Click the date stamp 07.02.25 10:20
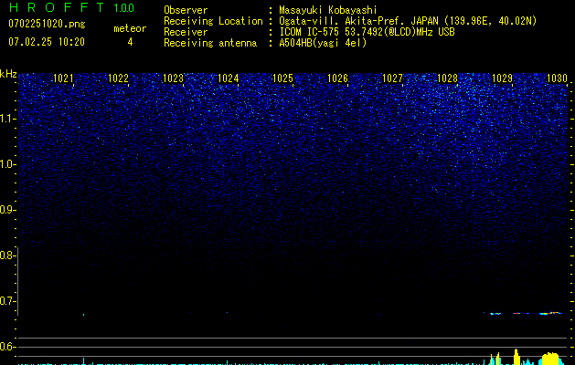The width and height of the screenshot is (575, 365). click(x=47, y=42)
